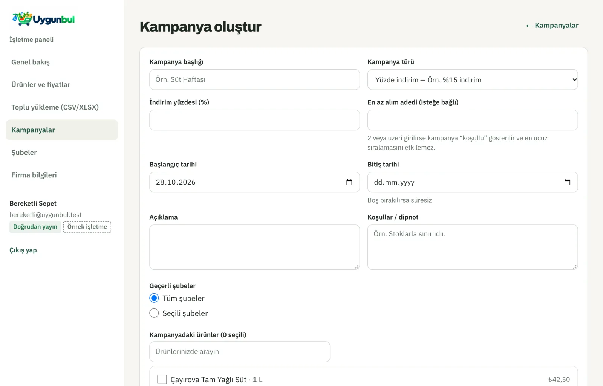Viewport: 603px width, 386px height.
Task: Open Firma bilgileri page
Action: 62,175
